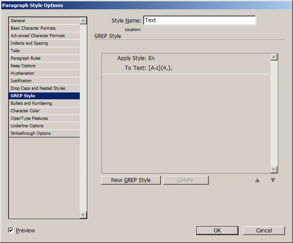Open Paragraph Rules settings
This screenshot has height=243, width=293.
coord(44,58)
